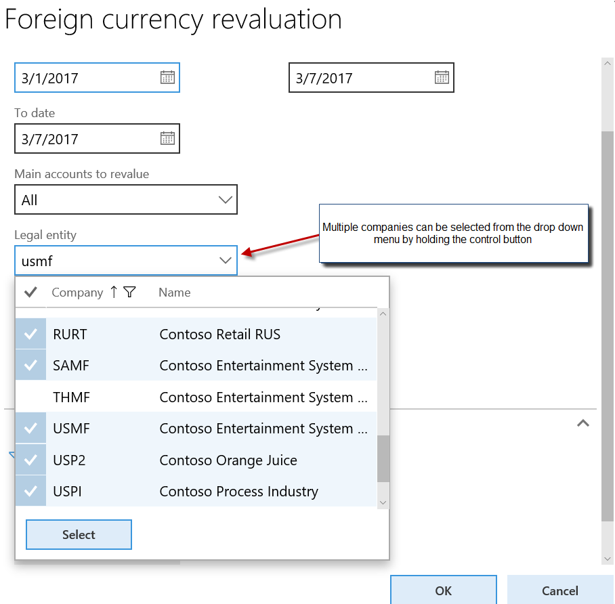Open calendar icon in To date field
615x604 pixels.
click(167, 138)
